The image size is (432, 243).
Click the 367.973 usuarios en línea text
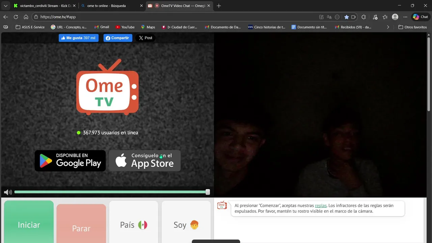pos(110,133)
